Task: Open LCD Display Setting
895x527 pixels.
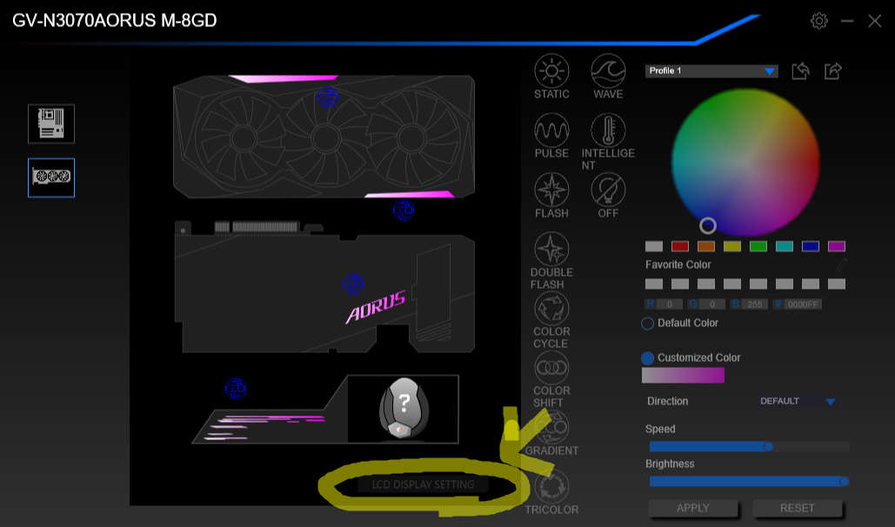Action: 424,484
